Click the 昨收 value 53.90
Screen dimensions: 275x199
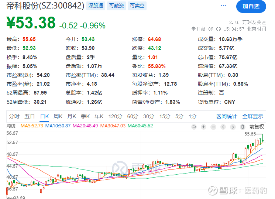88,48
